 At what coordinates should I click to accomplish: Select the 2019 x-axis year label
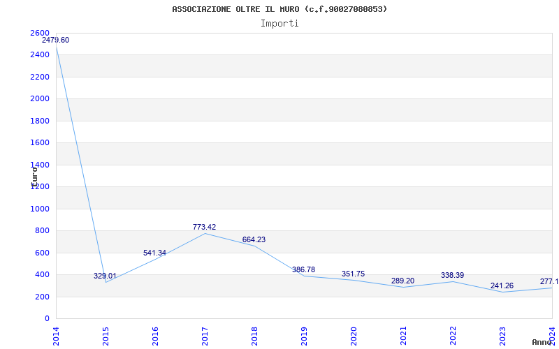click(304, 336)
